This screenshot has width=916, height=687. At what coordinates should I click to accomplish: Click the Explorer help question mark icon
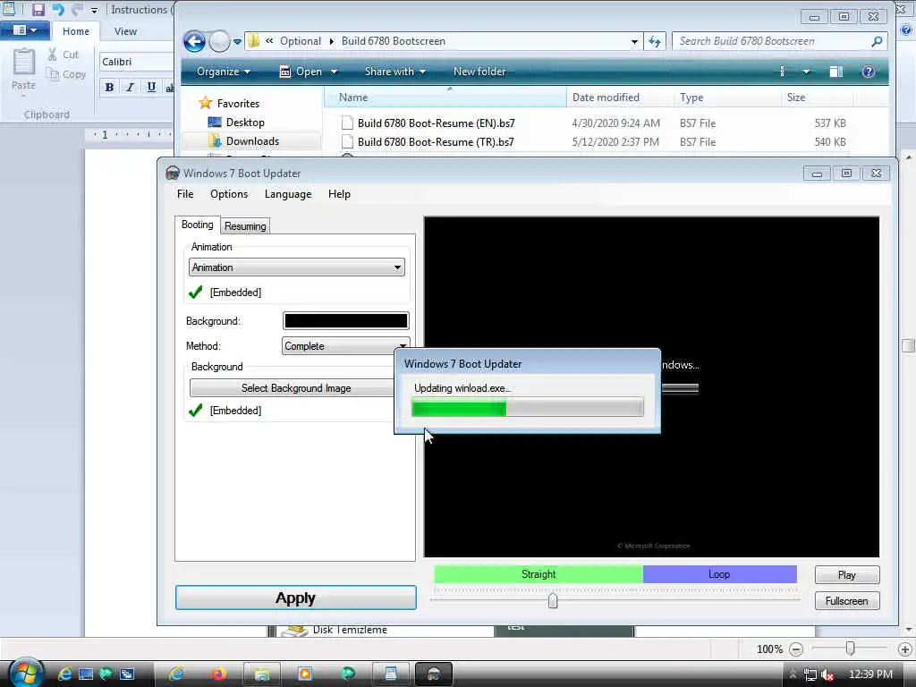[869, 72]
